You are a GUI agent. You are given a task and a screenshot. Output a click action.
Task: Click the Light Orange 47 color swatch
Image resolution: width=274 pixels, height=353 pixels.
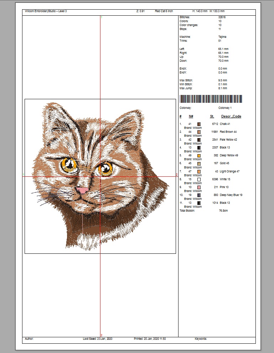[199, 171]
